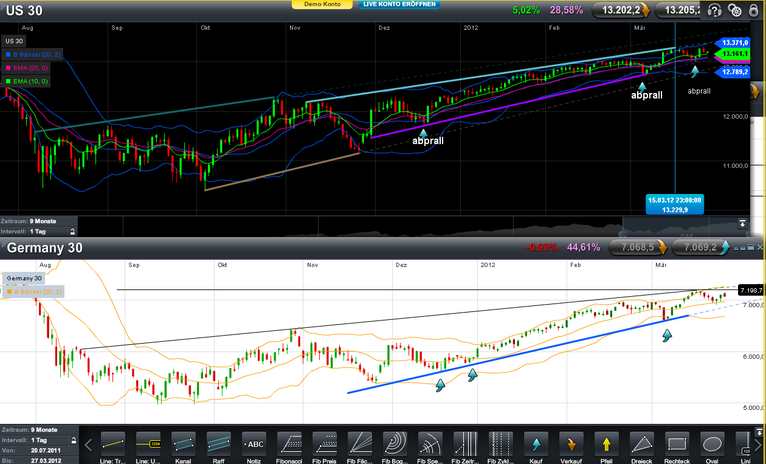
Task: Click the padlock lock icon top right
Action: click(754, 10)
